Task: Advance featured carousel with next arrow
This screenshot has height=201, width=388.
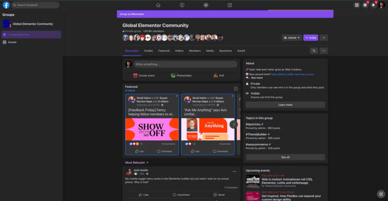Action: tap(234, 124)
